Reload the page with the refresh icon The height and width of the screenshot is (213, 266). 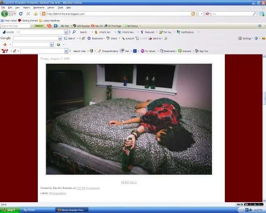21,14
